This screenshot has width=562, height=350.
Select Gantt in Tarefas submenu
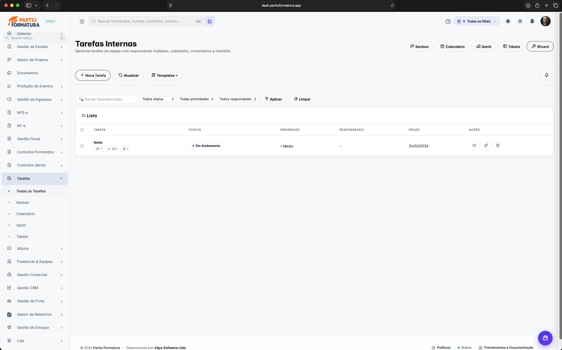35,225
